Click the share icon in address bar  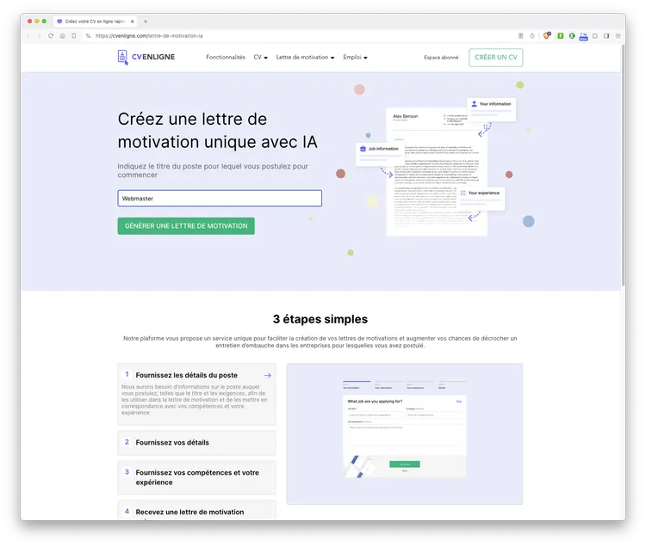click(x=532, y=36)
